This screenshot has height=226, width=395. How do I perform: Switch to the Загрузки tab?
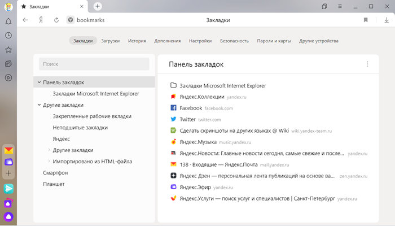(111, 41)
